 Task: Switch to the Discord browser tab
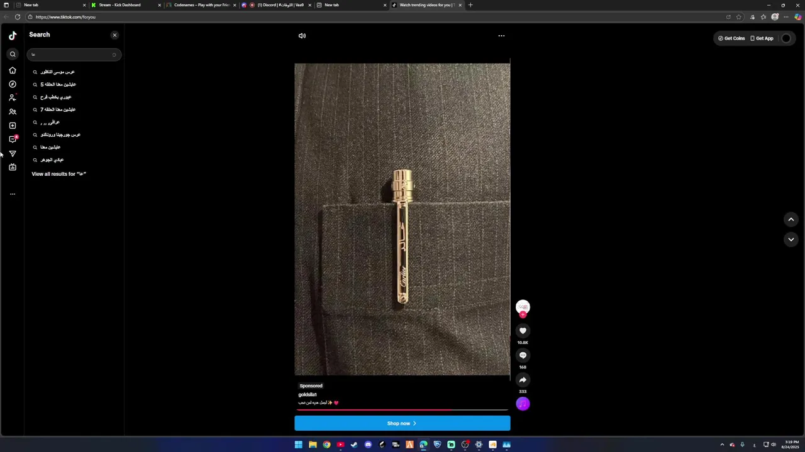point(276,5)
